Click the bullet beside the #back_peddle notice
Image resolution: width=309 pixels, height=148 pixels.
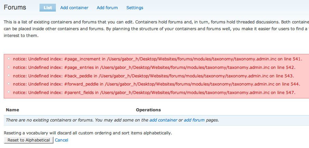pyautogui.click(x=9, y=75)
